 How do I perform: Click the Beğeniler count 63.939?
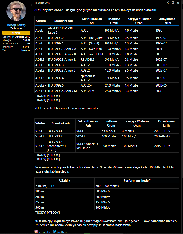tap(26, 47)
